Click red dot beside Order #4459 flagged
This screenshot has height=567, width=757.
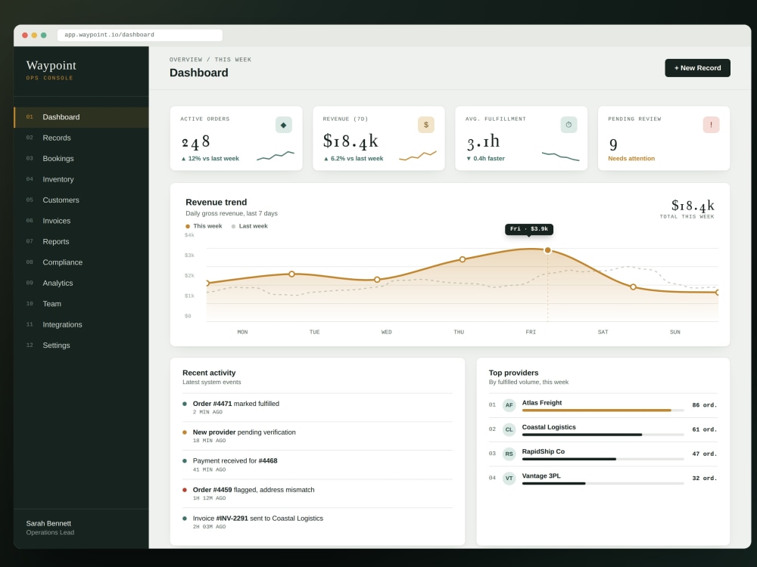[185, 490]
